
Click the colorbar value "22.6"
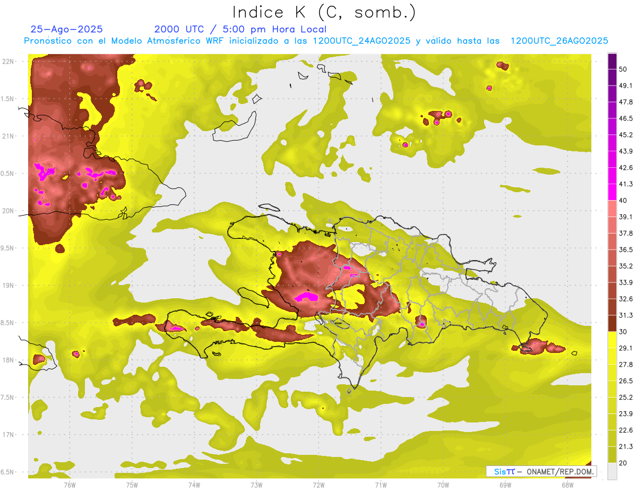pyautogui.click(x=626, y=430)
